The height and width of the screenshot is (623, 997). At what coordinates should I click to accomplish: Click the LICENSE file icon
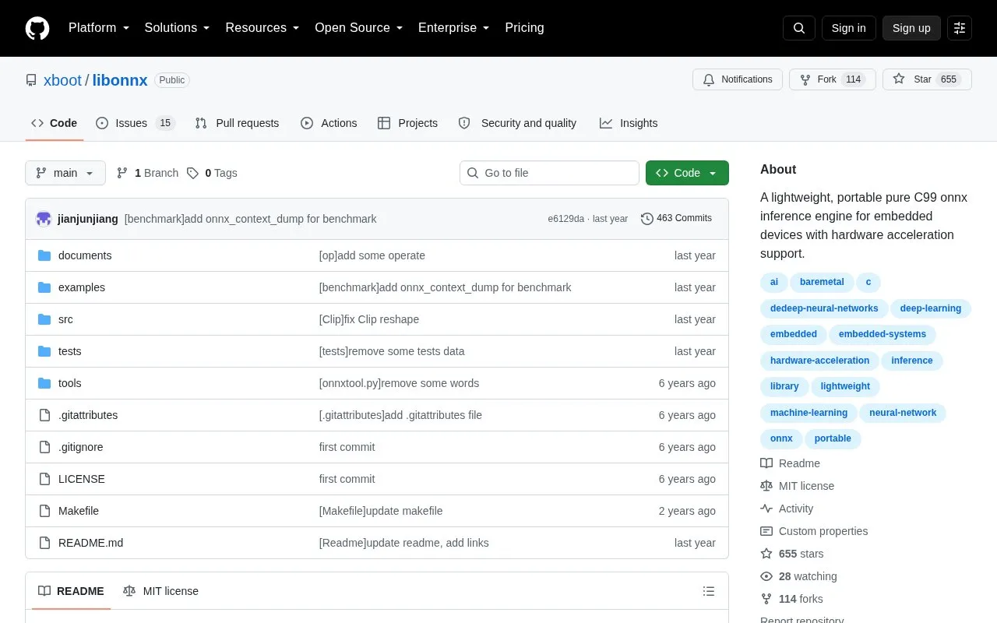(x=44, y=479)
